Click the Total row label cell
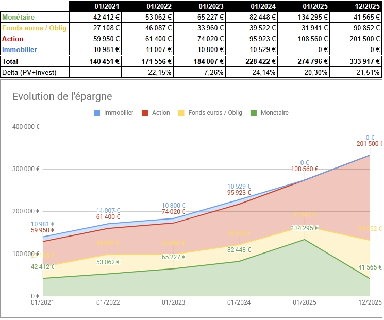384x320 pixels. tap(10, 61)
